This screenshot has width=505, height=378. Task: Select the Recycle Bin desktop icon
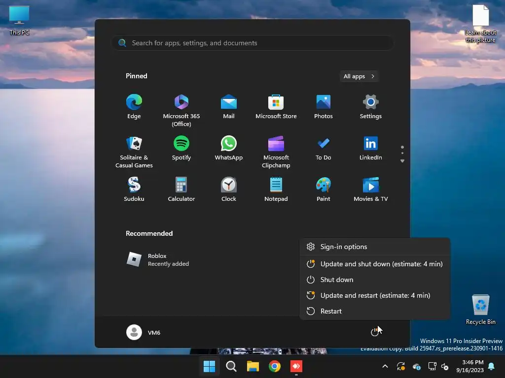click(x=481, y=310)
